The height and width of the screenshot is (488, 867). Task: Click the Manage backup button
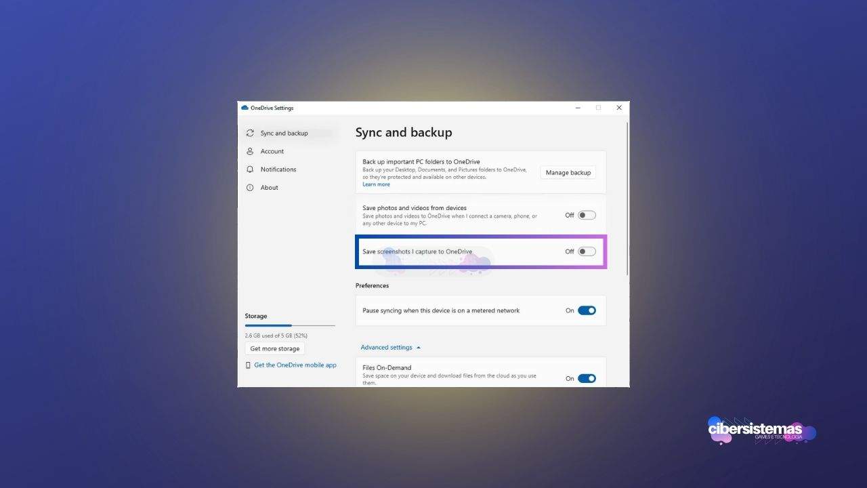point(568,173)
